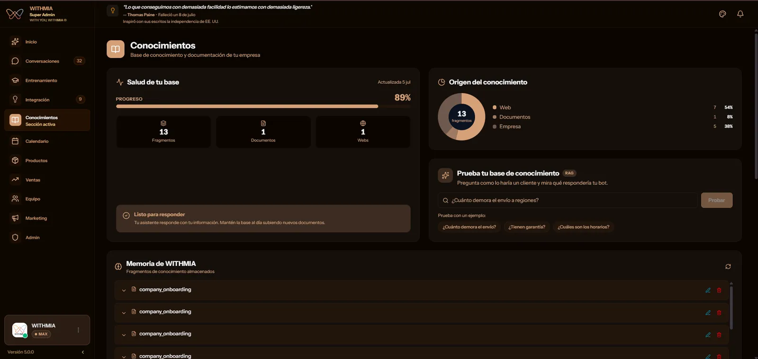The height and width of the screenshot is (359, 758).
Task: Expand the second company_onboarding row
Action: tap(124, 313)
